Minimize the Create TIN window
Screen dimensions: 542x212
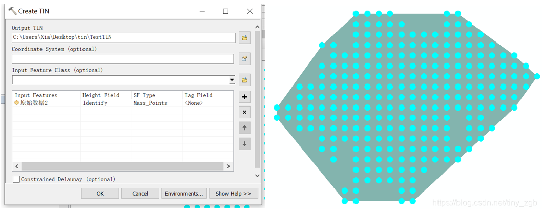(x=202, y=11)
